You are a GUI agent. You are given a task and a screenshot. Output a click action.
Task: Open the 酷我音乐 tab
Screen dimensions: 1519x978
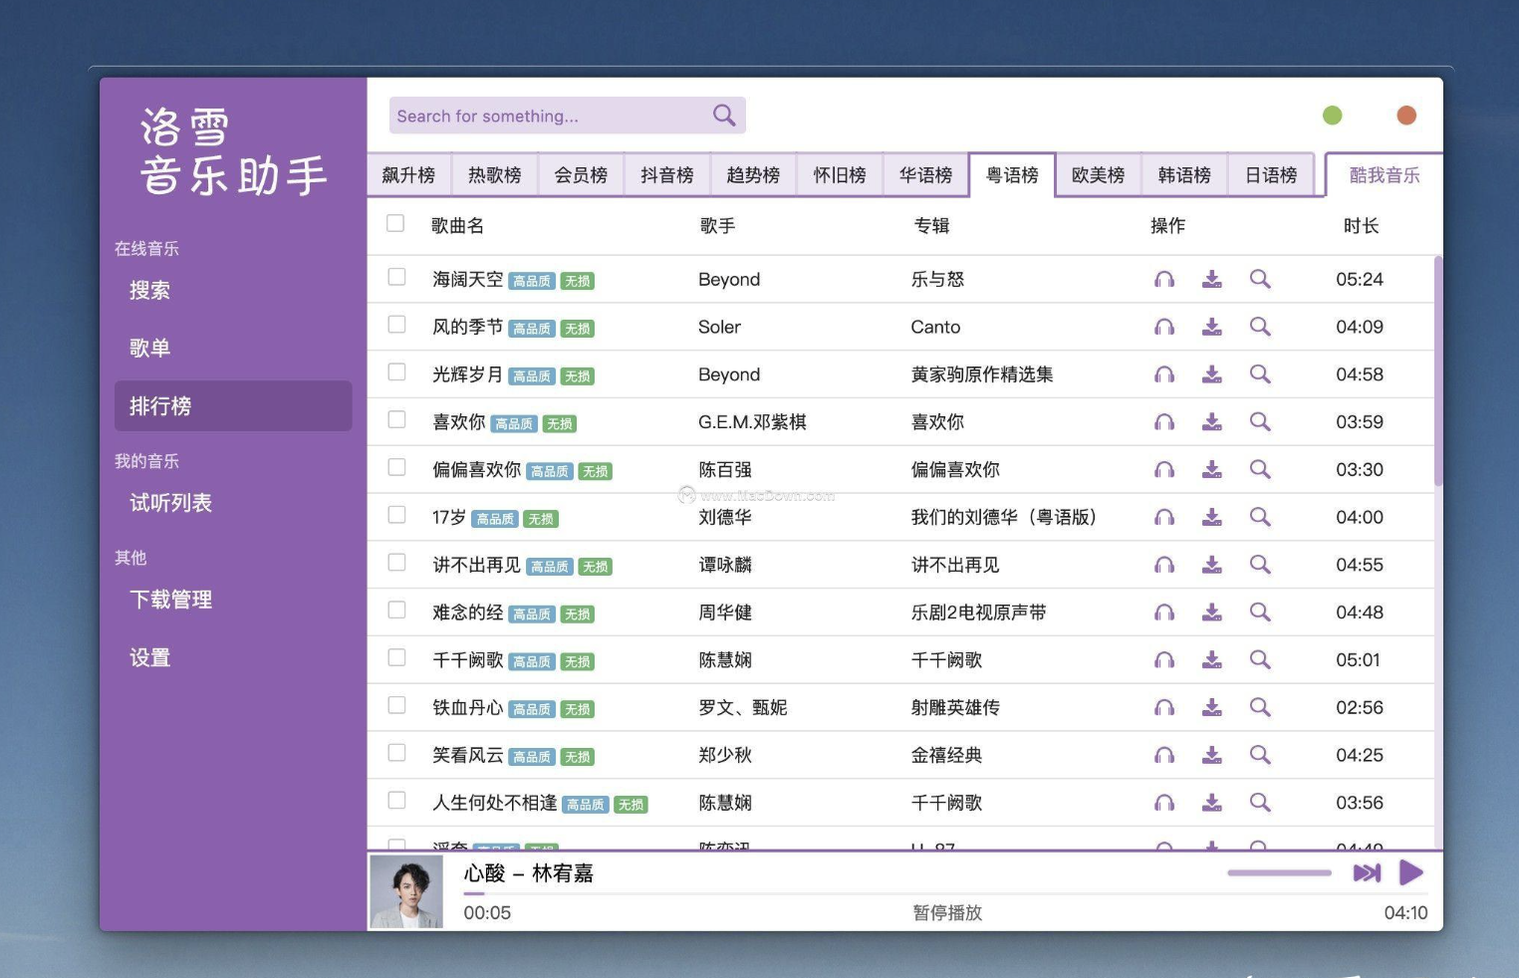[1386, 174]
